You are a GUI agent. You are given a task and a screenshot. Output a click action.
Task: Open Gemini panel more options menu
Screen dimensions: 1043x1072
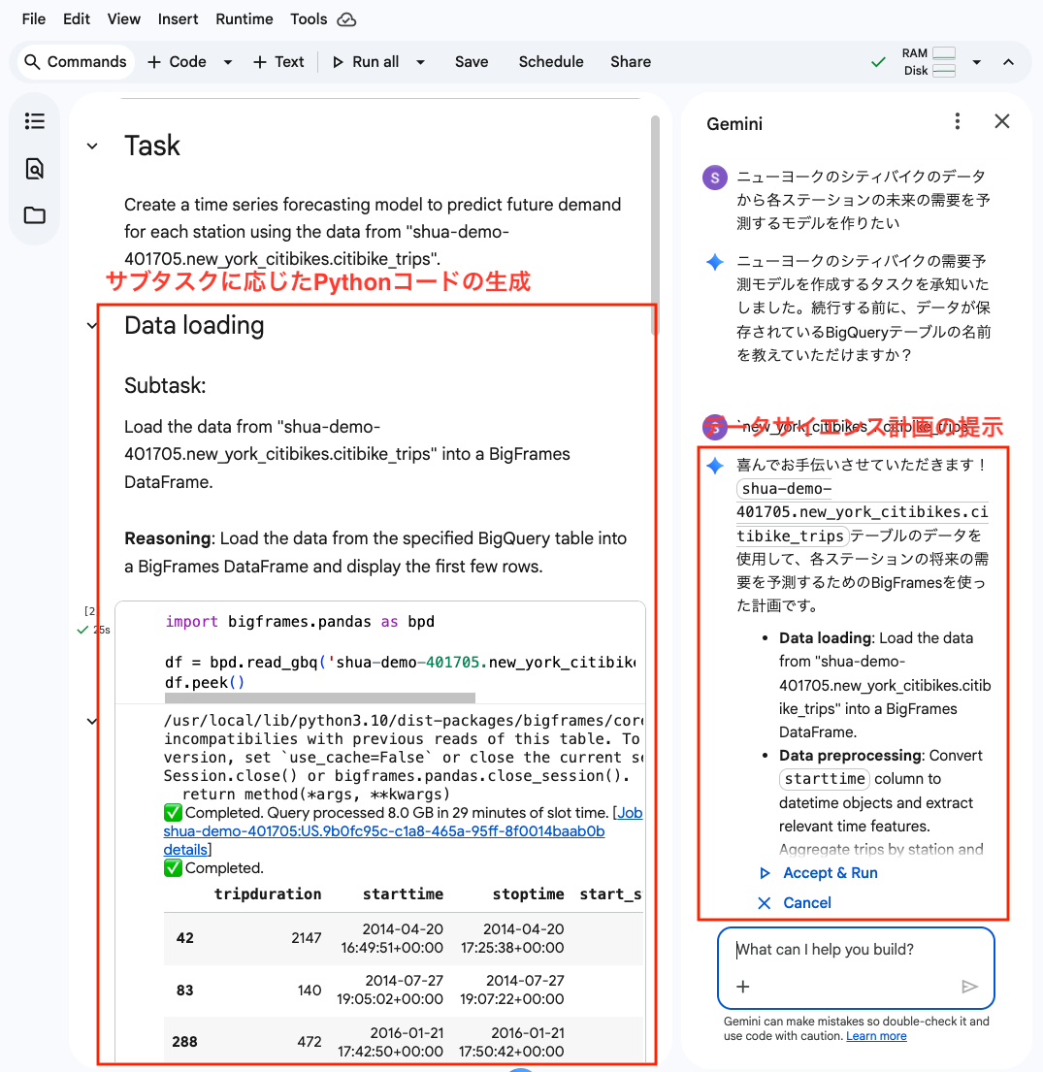point(958,121)
